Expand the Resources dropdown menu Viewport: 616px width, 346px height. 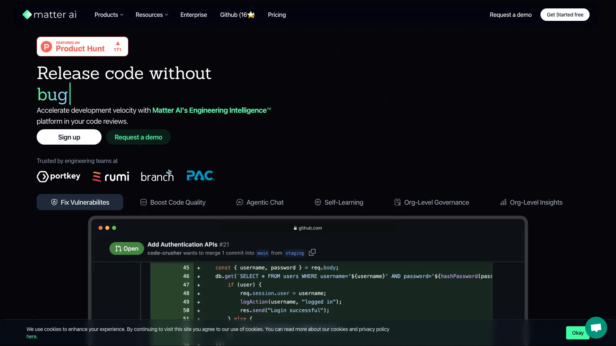pyautogui.click(x=152, y=15)
